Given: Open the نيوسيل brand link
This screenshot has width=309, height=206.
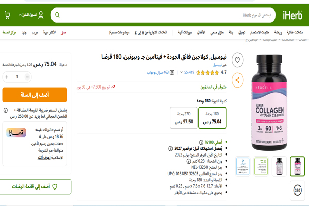Looking at the screenshot, I should point(217,65).
